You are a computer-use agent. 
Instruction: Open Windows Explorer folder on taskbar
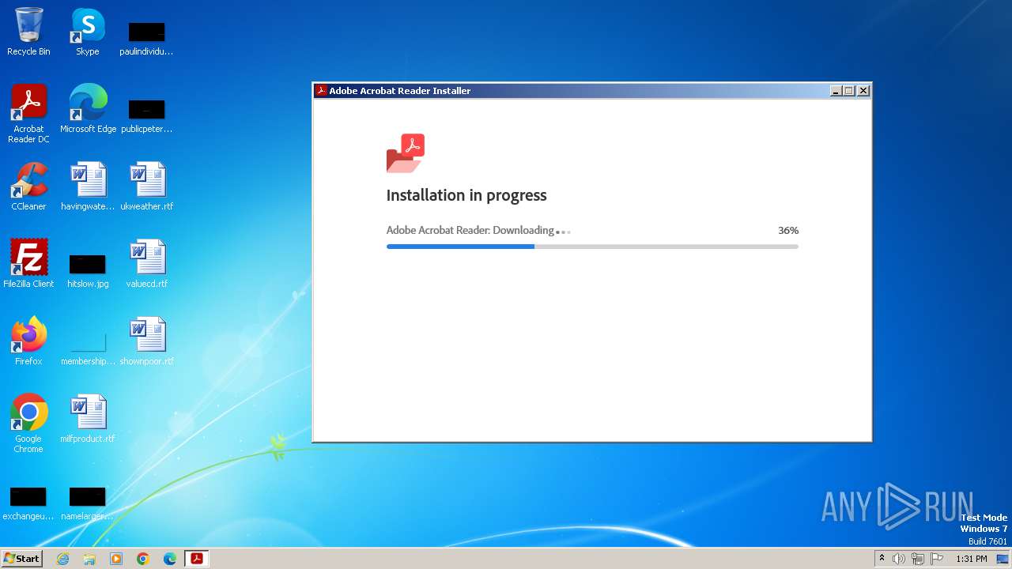point(89,559)
